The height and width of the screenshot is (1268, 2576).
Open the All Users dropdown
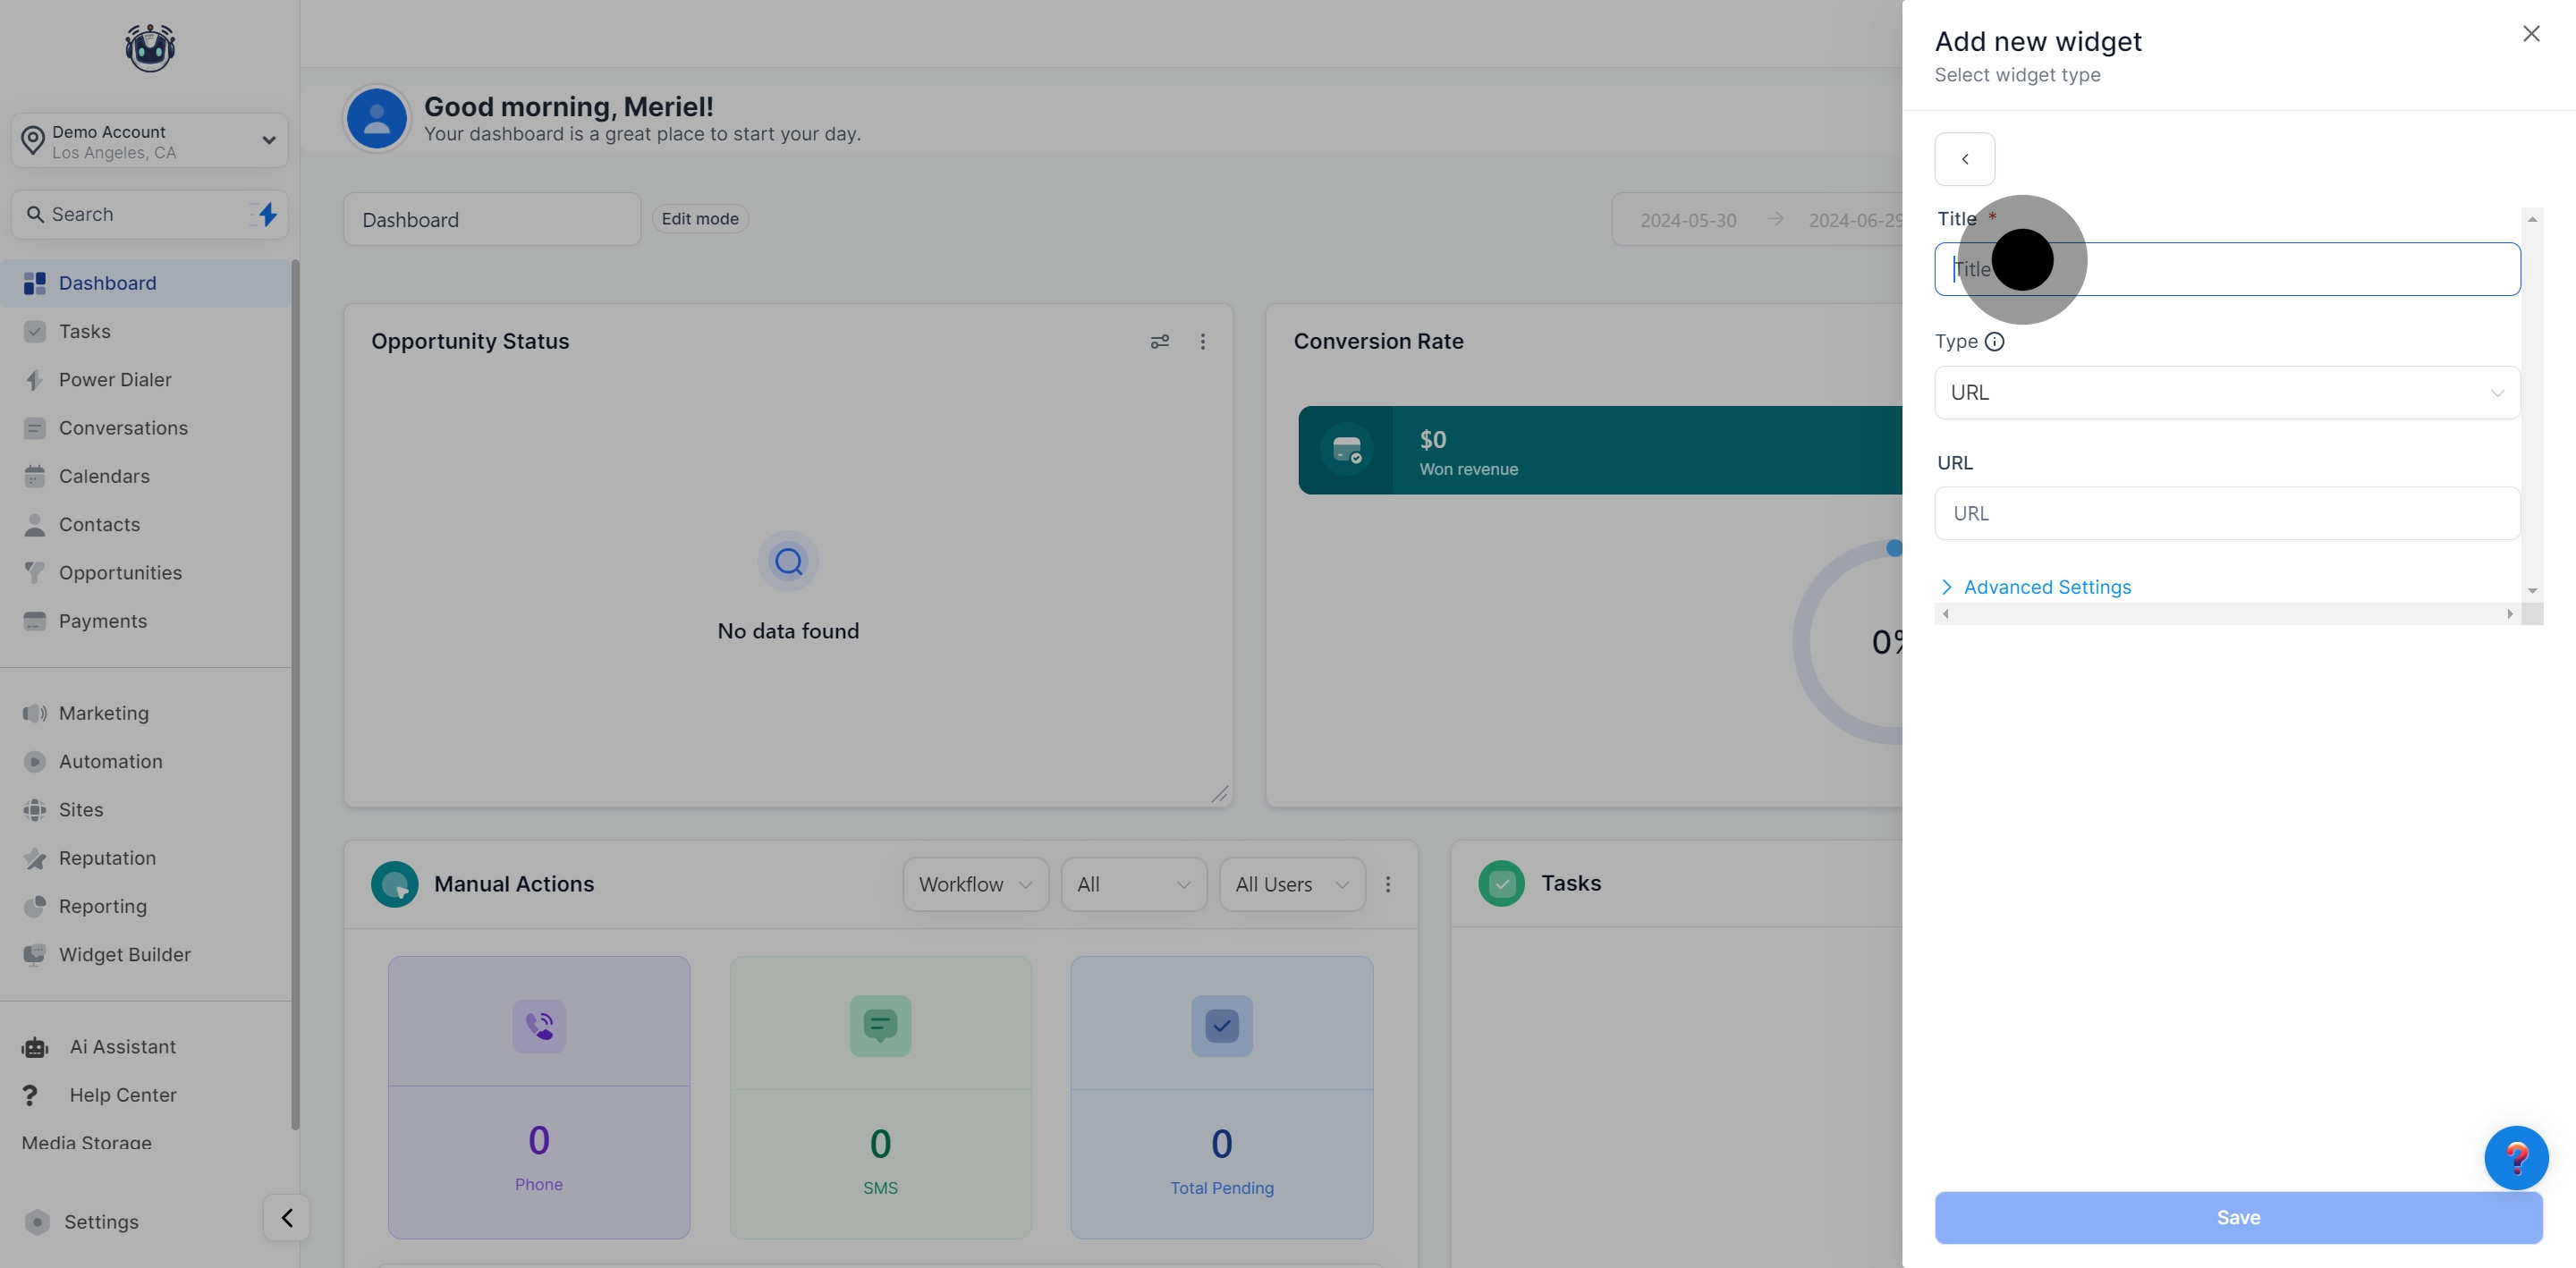click(1291, 884)
